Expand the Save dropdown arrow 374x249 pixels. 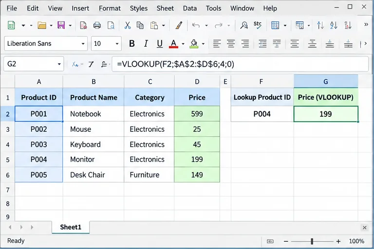pyautogui.click(x=70, y=25)
